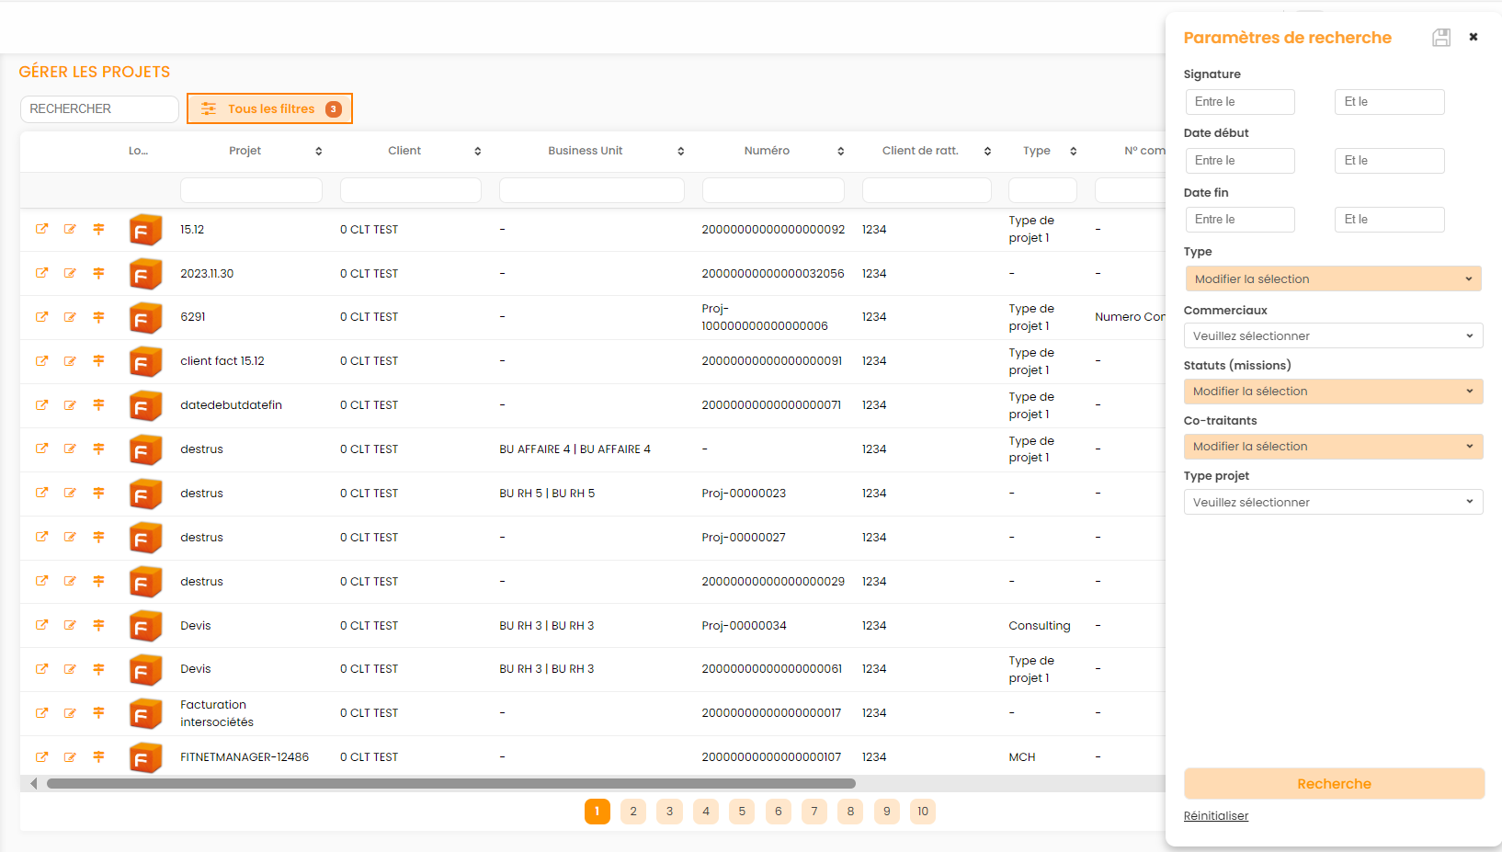Toggle sort on Business Unit column
The image size is (1502, 852).
click(680, 152)
